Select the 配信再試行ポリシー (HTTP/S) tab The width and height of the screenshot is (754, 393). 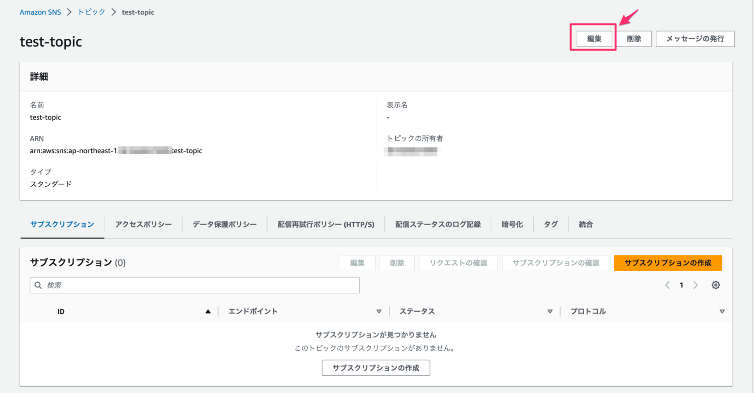[x=325, y=224]
